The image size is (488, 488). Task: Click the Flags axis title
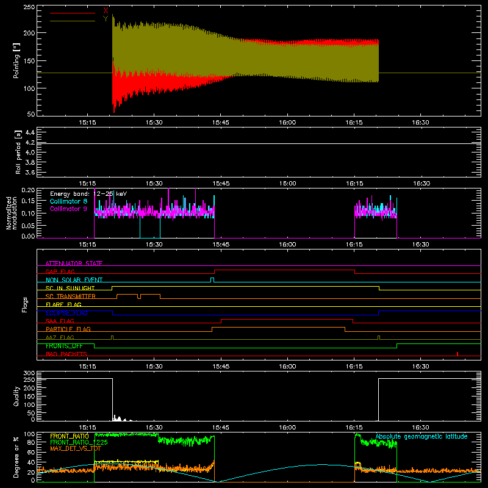(25, 304)
